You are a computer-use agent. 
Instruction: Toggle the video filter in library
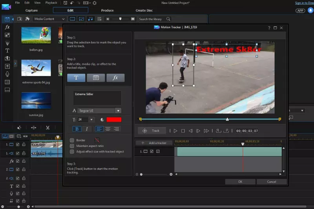[x=72, y=19]
